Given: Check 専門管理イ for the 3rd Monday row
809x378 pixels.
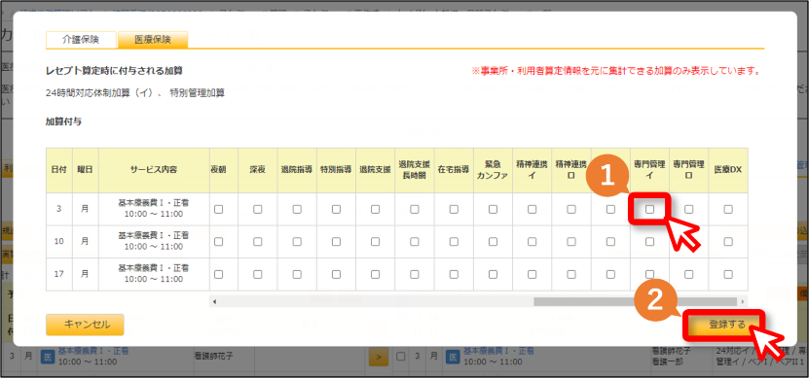Looking at the screenshot, I should click(649, 209).
